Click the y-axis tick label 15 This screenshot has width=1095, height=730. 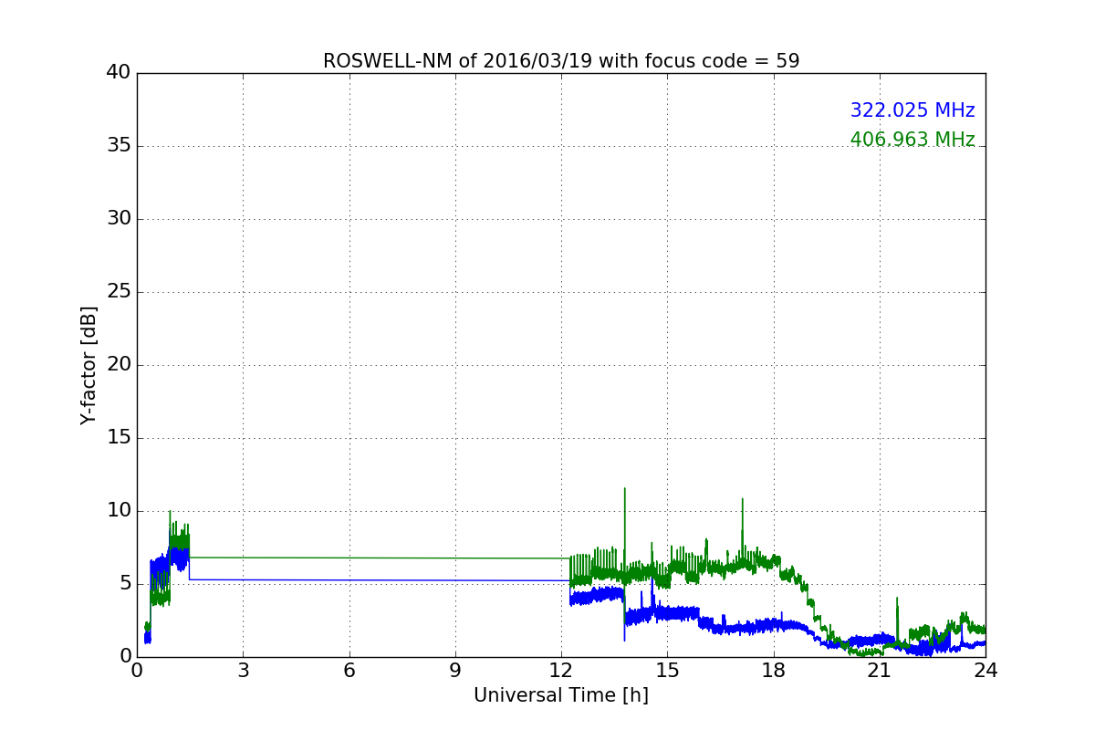[118, 438]
